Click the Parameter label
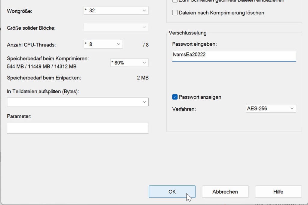The image size is (308, 205). 19,116
